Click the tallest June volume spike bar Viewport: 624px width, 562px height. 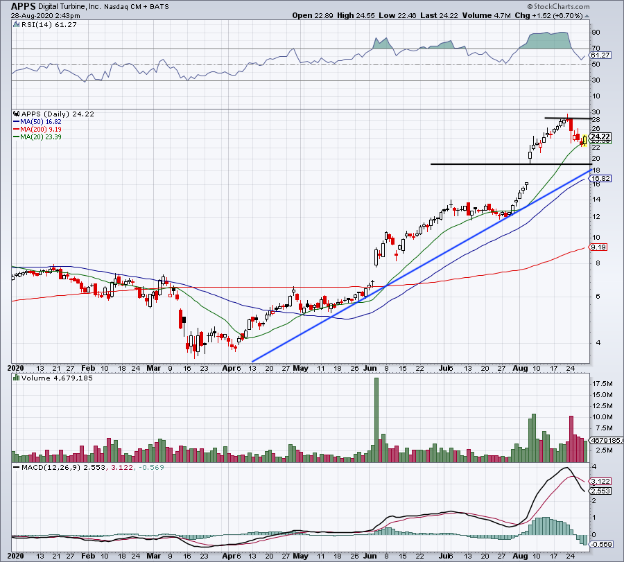(x=376, y=420)
